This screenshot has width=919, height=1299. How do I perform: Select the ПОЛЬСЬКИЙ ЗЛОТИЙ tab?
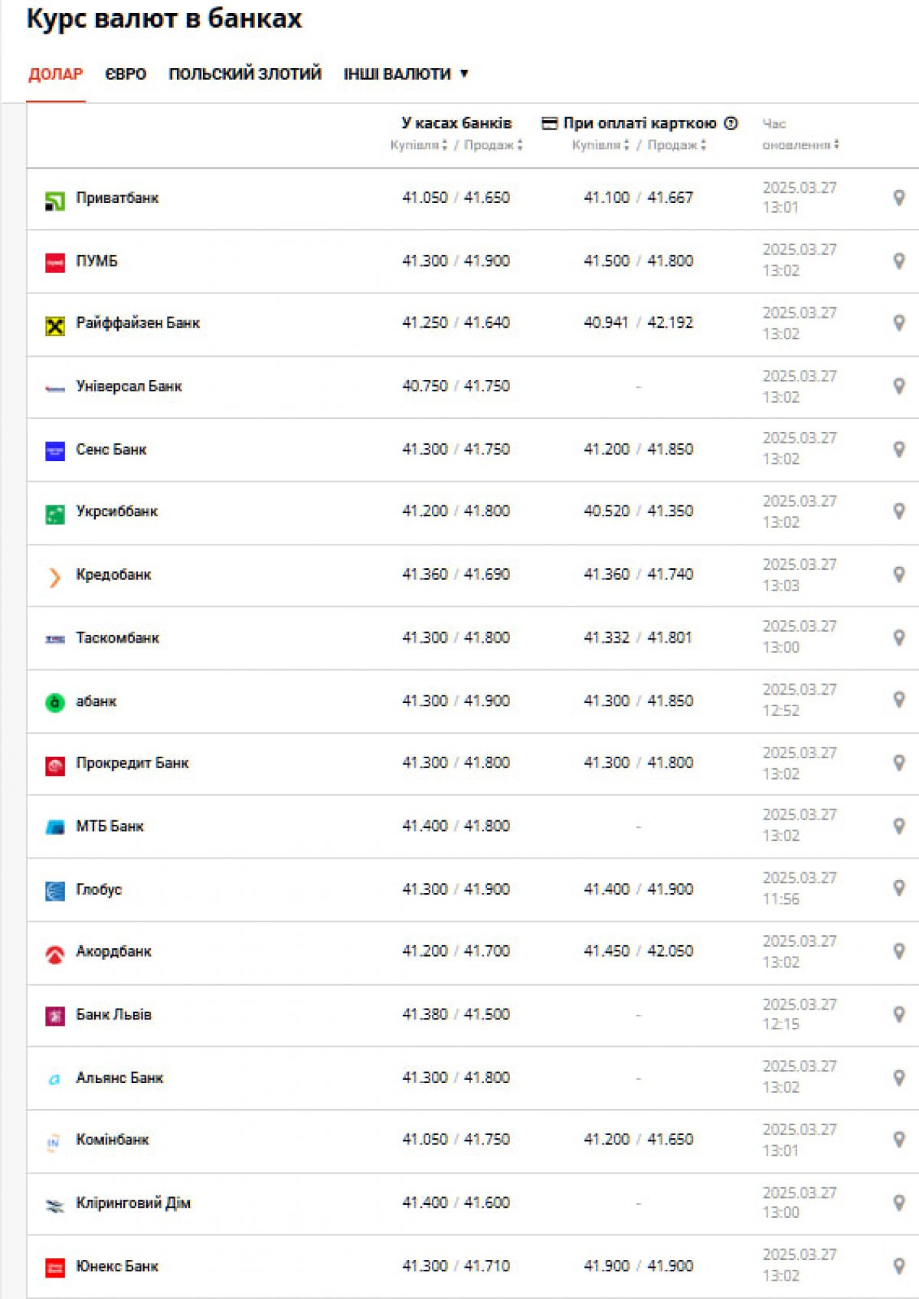[245, 74]
